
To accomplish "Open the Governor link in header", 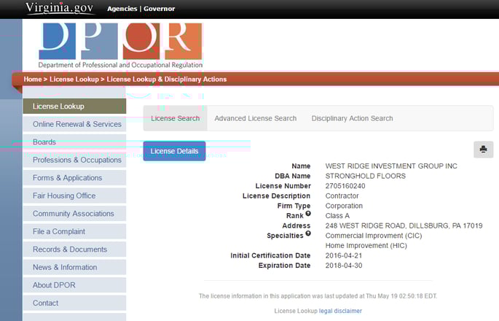I will pyautogui.click(x=159, y=9).
